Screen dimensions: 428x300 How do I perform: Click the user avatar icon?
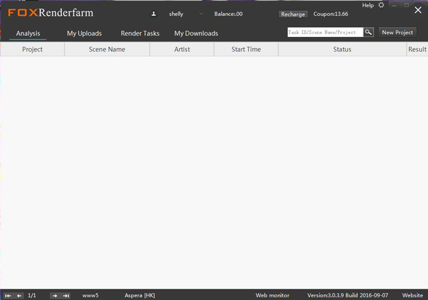(153, 14)
